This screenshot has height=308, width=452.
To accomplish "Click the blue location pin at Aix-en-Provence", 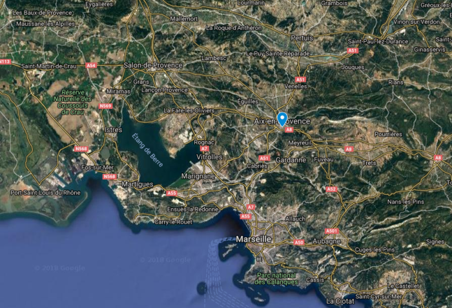I will pyautogui.click(x=282, y=119).
